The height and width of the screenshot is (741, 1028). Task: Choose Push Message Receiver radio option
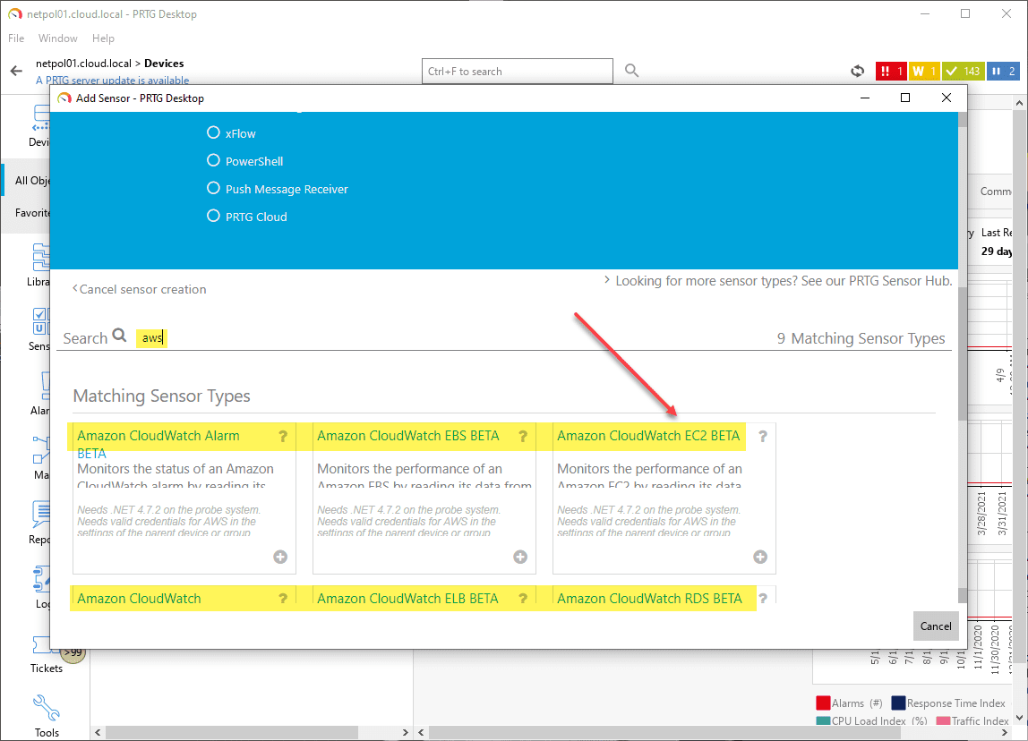[x=213, y=189]
